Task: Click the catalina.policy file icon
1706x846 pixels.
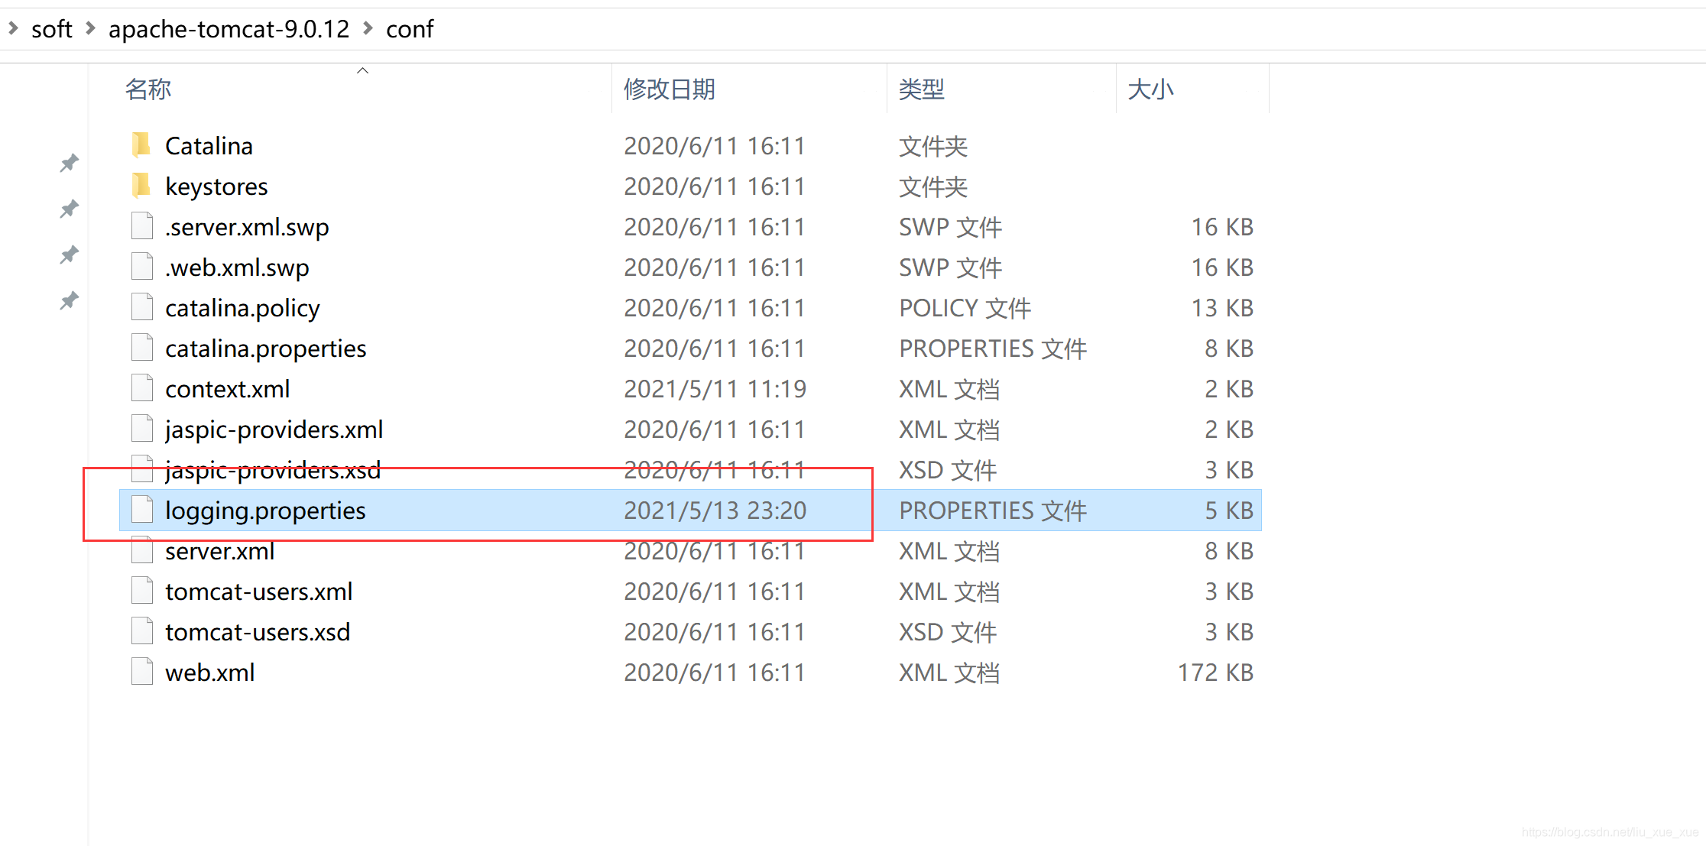Action: (142, 307)
